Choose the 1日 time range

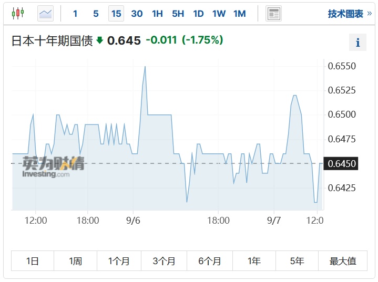pyautogui.click(x=33, y=261)
